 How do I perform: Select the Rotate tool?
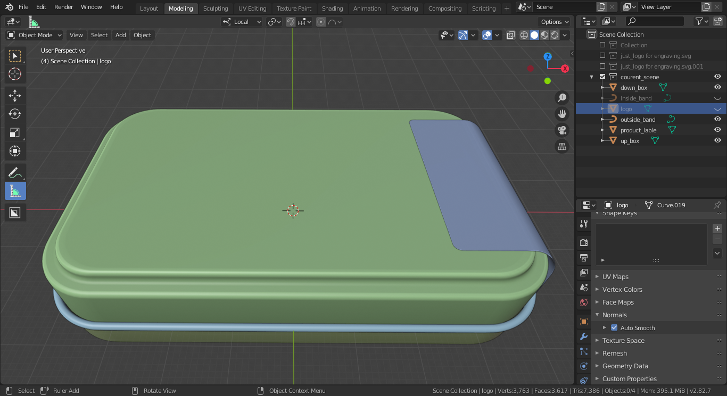click(x=15, y=114)
